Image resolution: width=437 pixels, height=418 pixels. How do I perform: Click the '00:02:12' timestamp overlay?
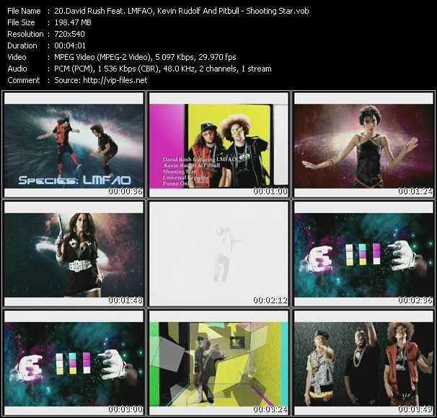point(270,300)
